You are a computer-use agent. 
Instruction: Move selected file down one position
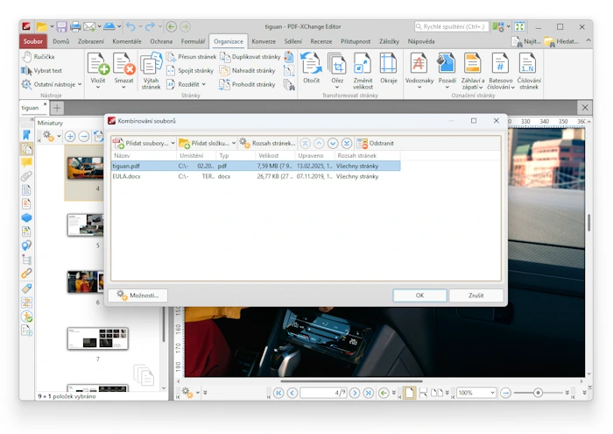tap(333, 143)
